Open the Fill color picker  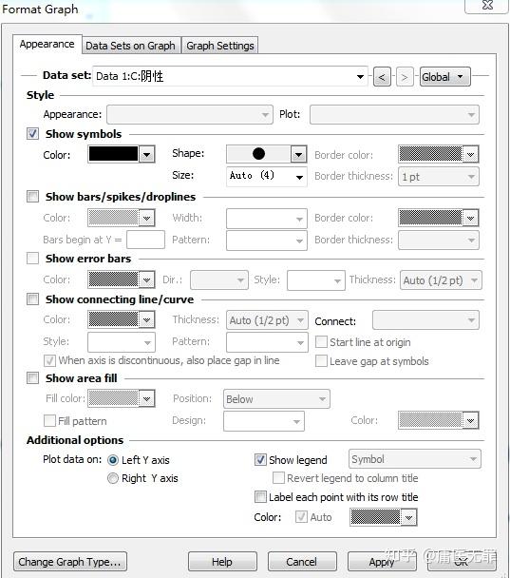pyautogui.click(x=122, y=398)
